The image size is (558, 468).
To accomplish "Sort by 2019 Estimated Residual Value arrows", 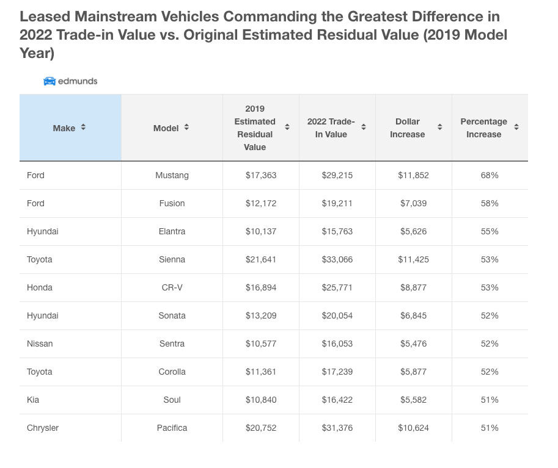I will pyautogui.click(x=287, y=128).
